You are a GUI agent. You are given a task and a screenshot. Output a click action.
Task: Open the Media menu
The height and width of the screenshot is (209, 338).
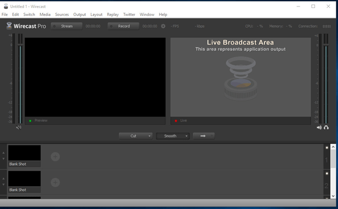45,14
